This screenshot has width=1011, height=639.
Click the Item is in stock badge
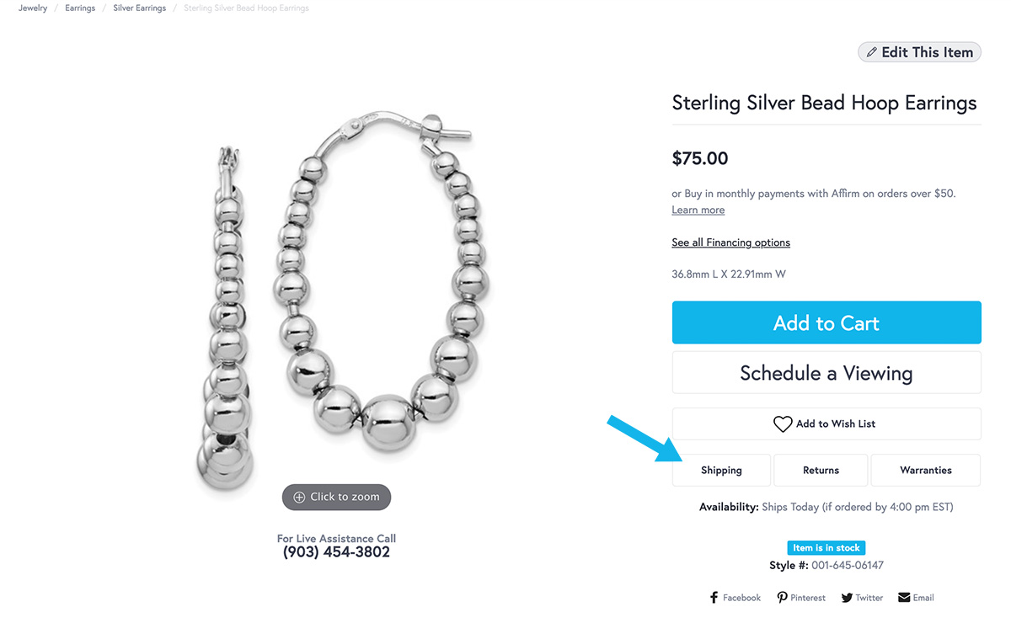(x=826, y=548)
